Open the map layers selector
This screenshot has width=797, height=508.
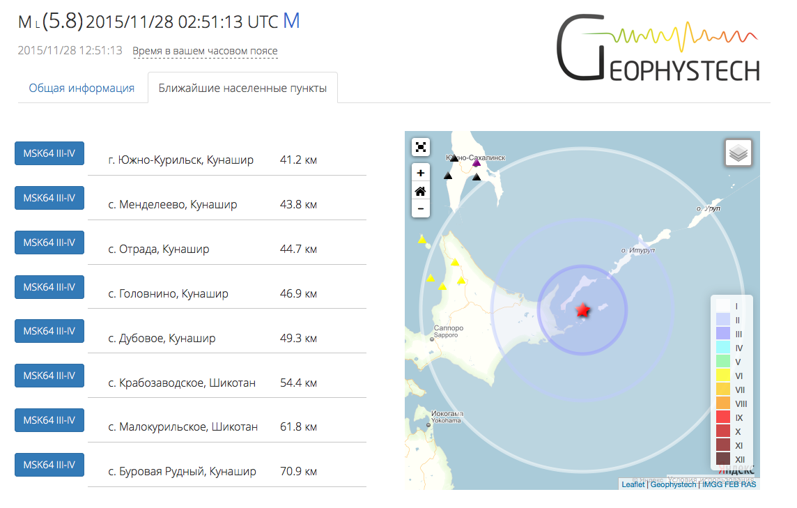coord(738,153)
